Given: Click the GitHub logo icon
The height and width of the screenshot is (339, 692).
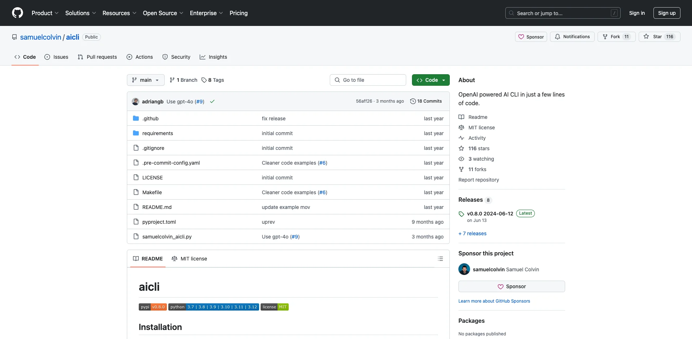Looking at the screenshot, I should [17, 13].
